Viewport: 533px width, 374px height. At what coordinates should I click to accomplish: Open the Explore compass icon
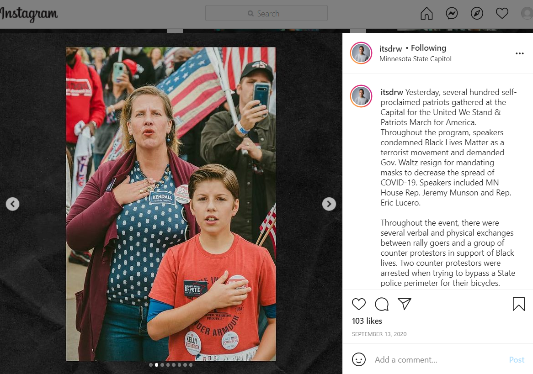(477, 14)
